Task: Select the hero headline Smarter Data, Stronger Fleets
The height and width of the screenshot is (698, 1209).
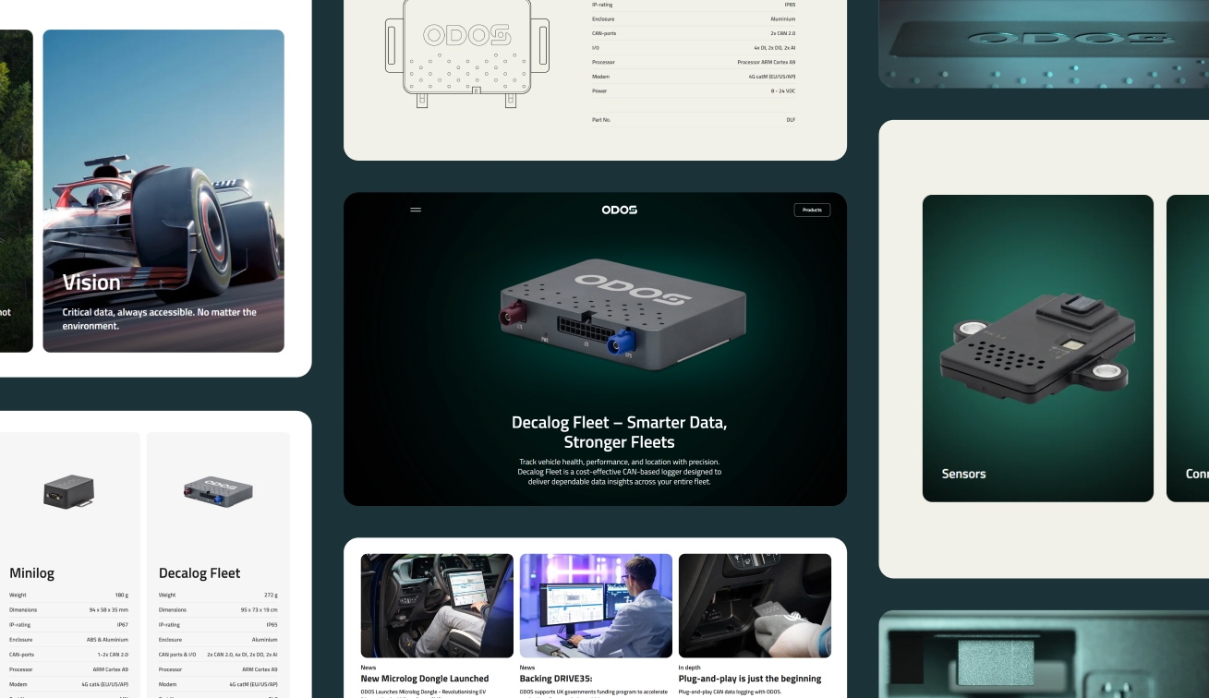Action: [619, 432]
